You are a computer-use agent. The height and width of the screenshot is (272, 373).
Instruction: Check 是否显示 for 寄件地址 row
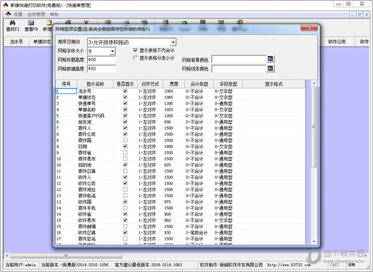(x=125, y=189)
